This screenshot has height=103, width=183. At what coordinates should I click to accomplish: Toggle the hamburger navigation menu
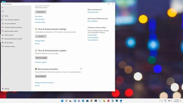click(x=3, y=11)
